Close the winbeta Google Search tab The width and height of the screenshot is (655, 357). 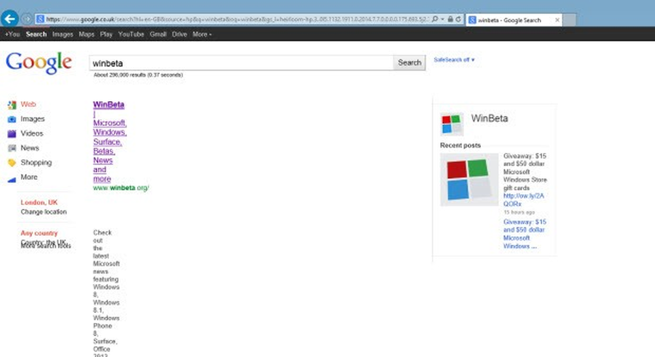coord(557,20)
